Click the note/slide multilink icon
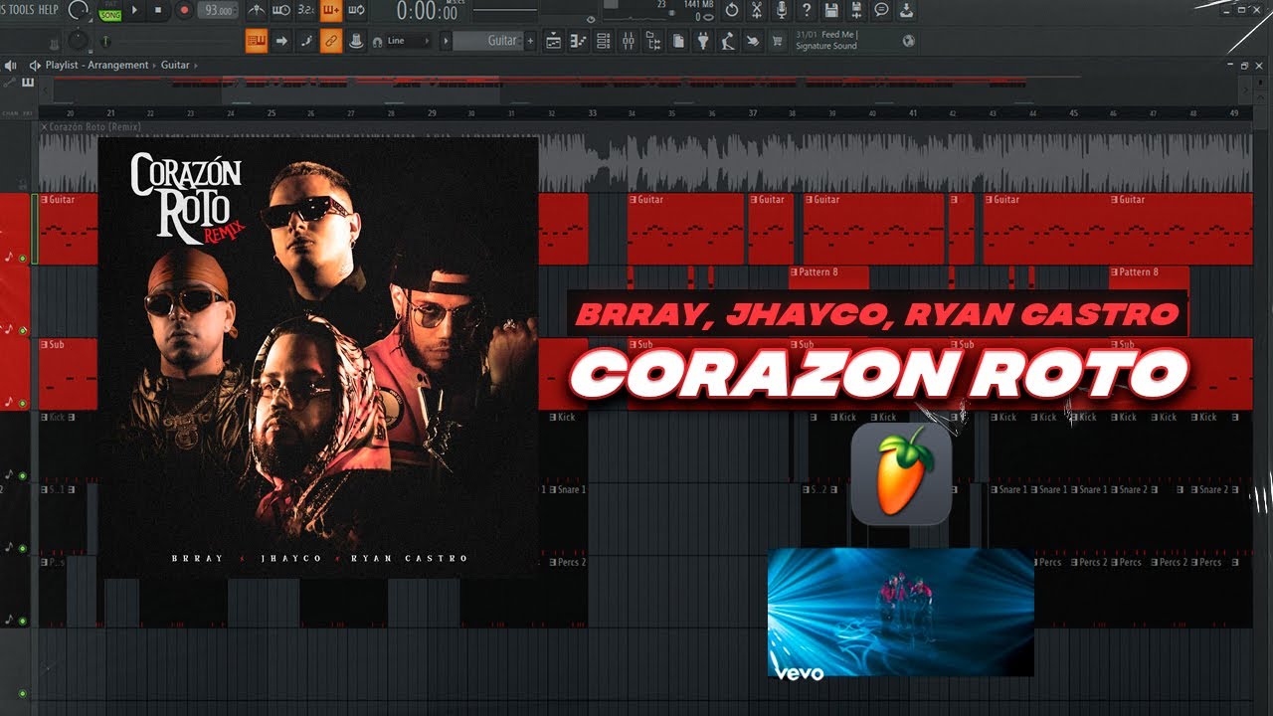The height and width of the screenshot is (716, 1273). [306, 41]
